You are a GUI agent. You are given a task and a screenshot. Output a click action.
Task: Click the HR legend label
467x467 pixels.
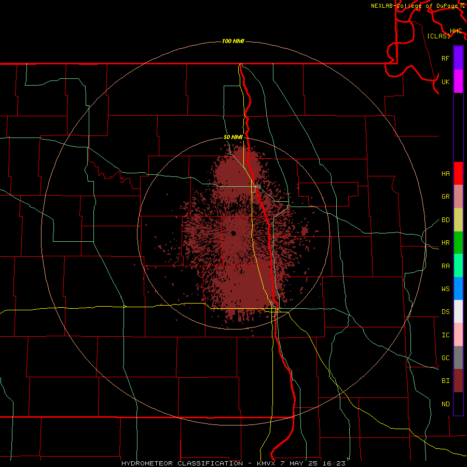coord(445,243)
